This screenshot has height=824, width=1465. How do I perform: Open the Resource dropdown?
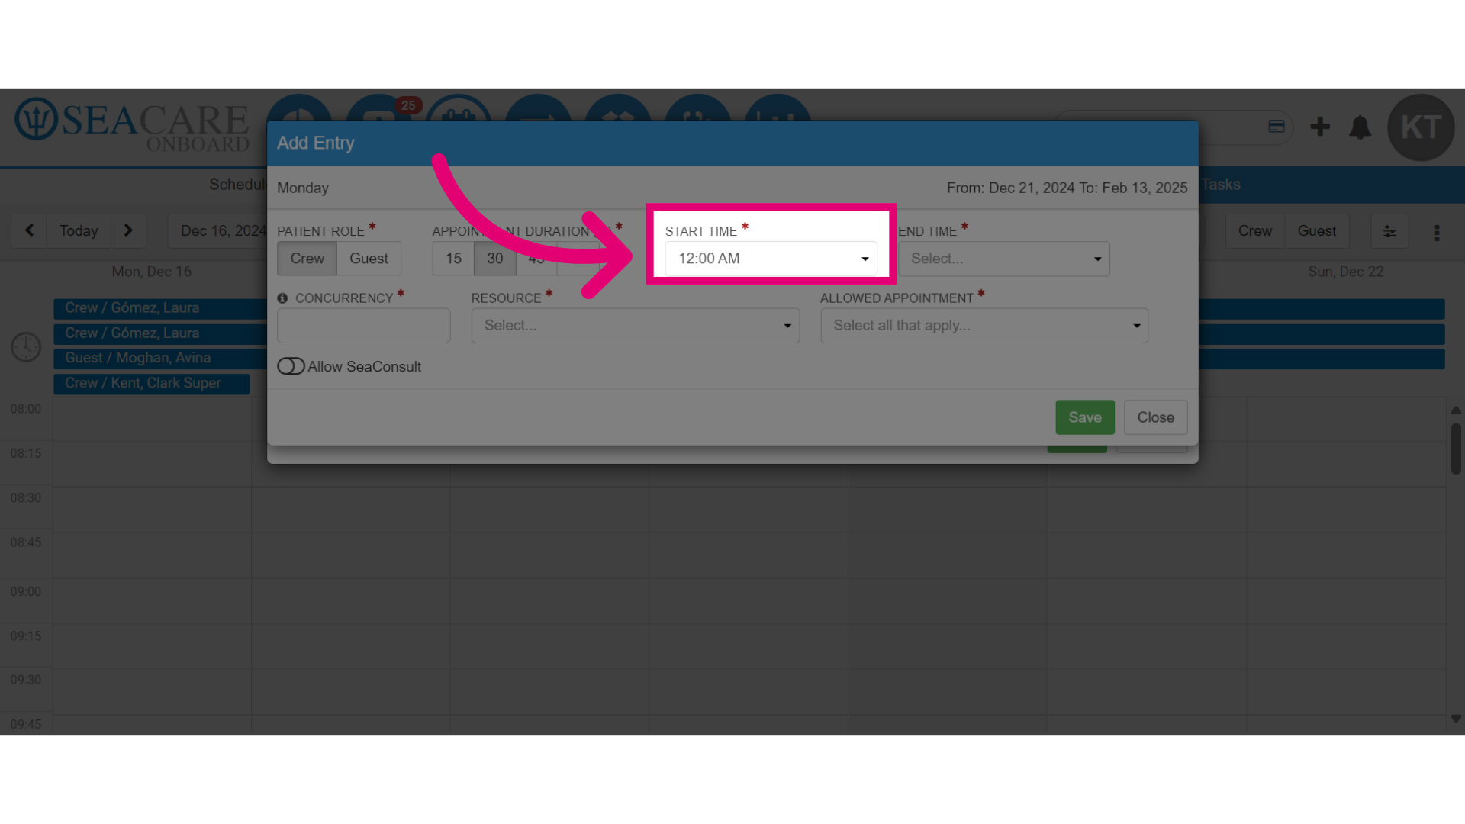(635, 326)
